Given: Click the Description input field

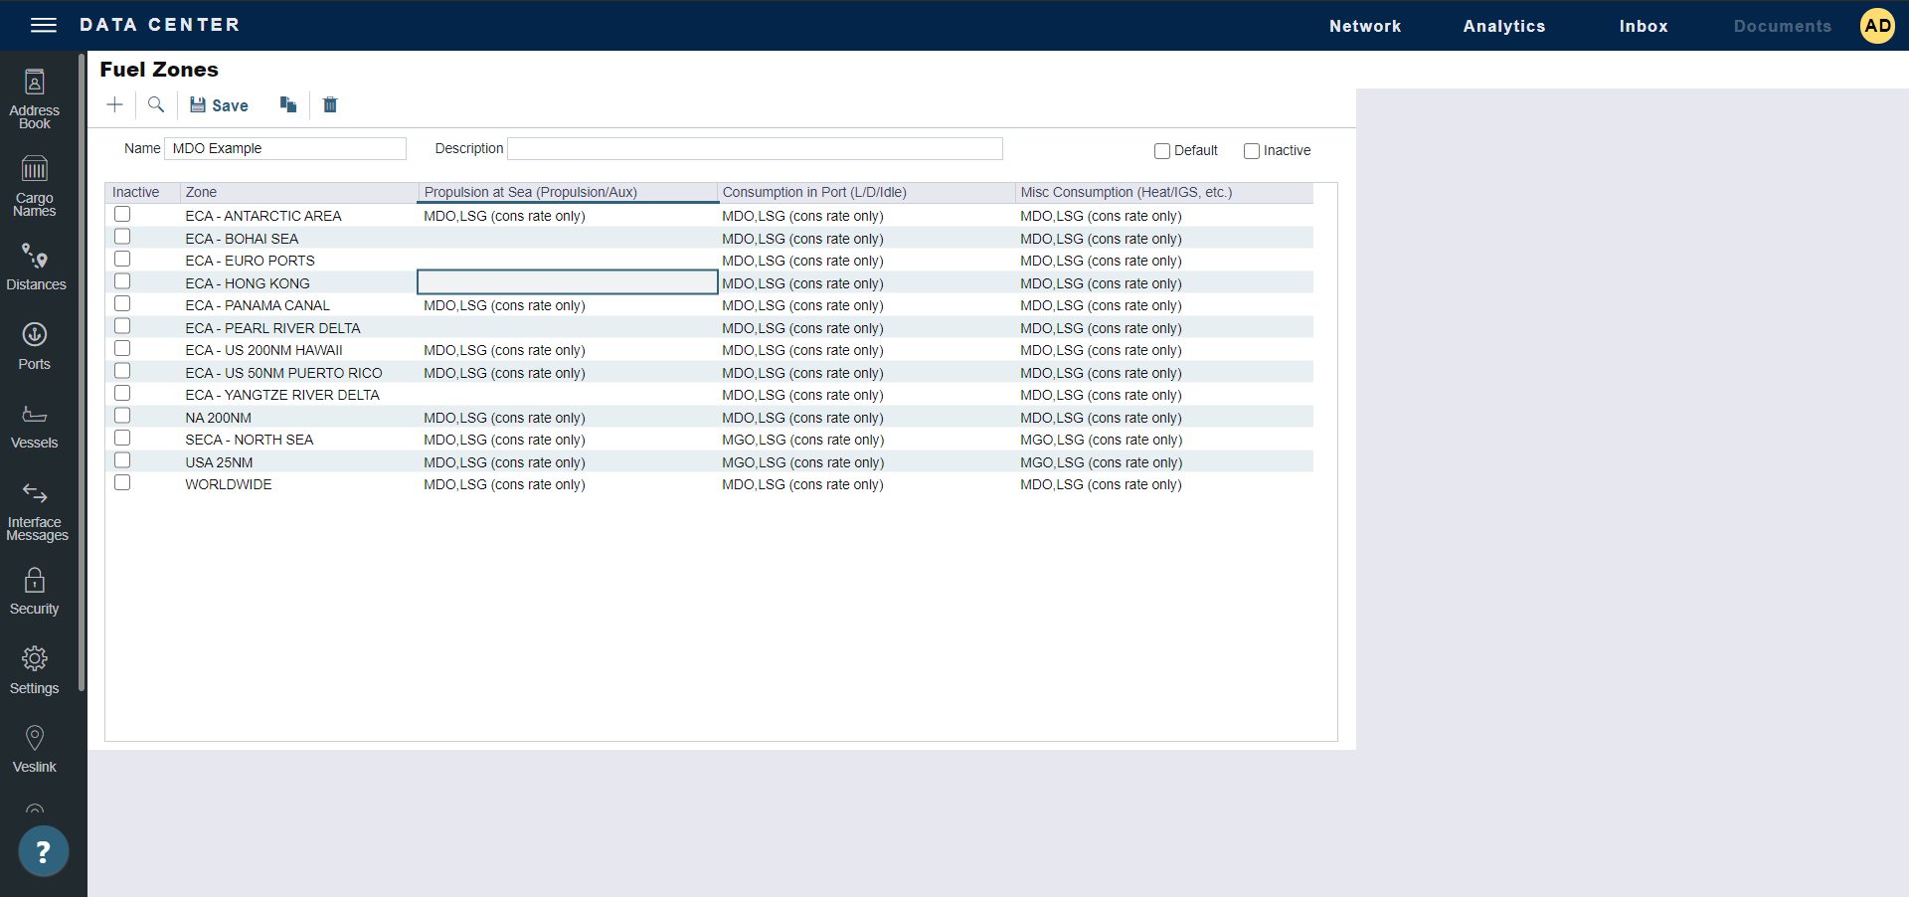Looking at the screenshot, I should [x=755, y=148].
